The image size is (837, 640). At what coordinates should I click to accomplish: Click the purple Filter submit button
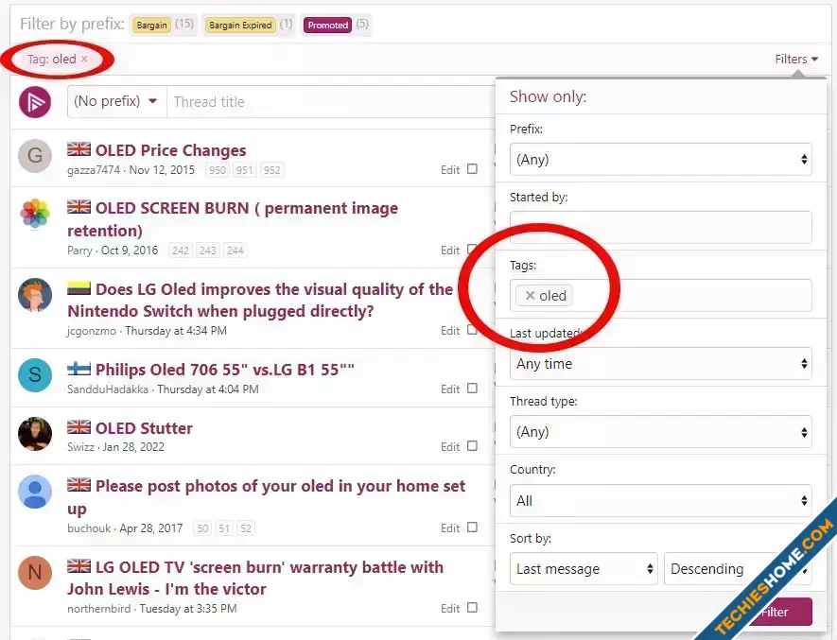click(780, 612)
